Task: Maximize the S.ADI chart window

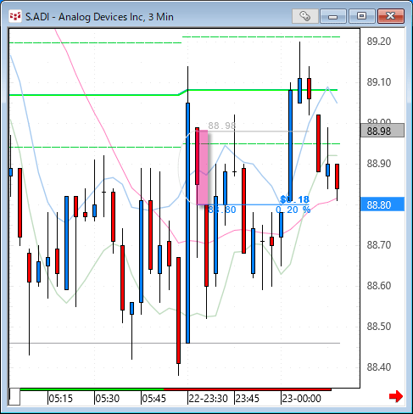Action: (x=361, y=16)
